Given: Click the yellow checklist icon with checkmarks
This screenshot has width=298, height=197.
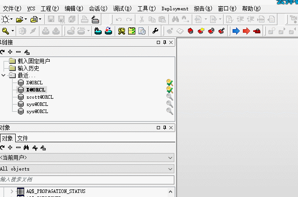Looking at the screenshot, I should [x=132, y=31].
